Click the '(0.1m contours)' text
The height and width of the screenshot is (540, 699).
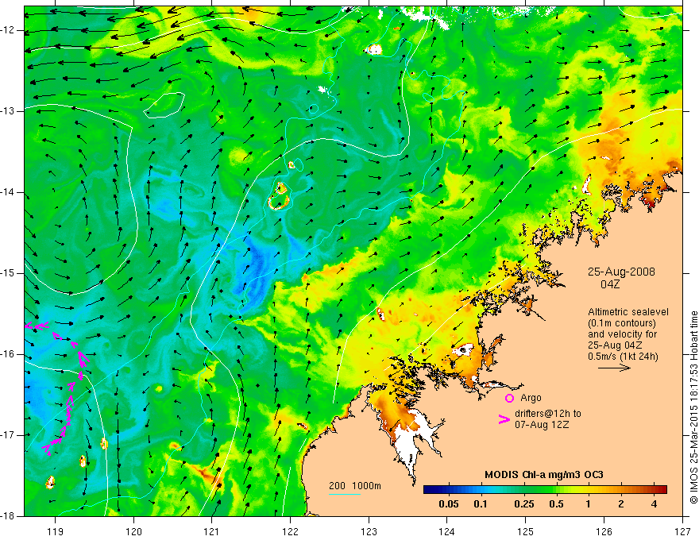coord(622,323)
